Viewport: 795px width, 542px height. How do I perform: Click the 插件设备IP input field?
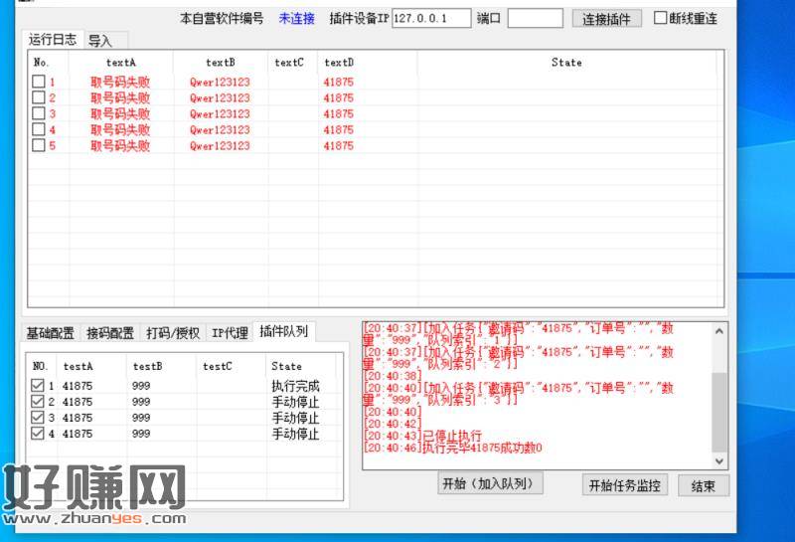point(431,19)
